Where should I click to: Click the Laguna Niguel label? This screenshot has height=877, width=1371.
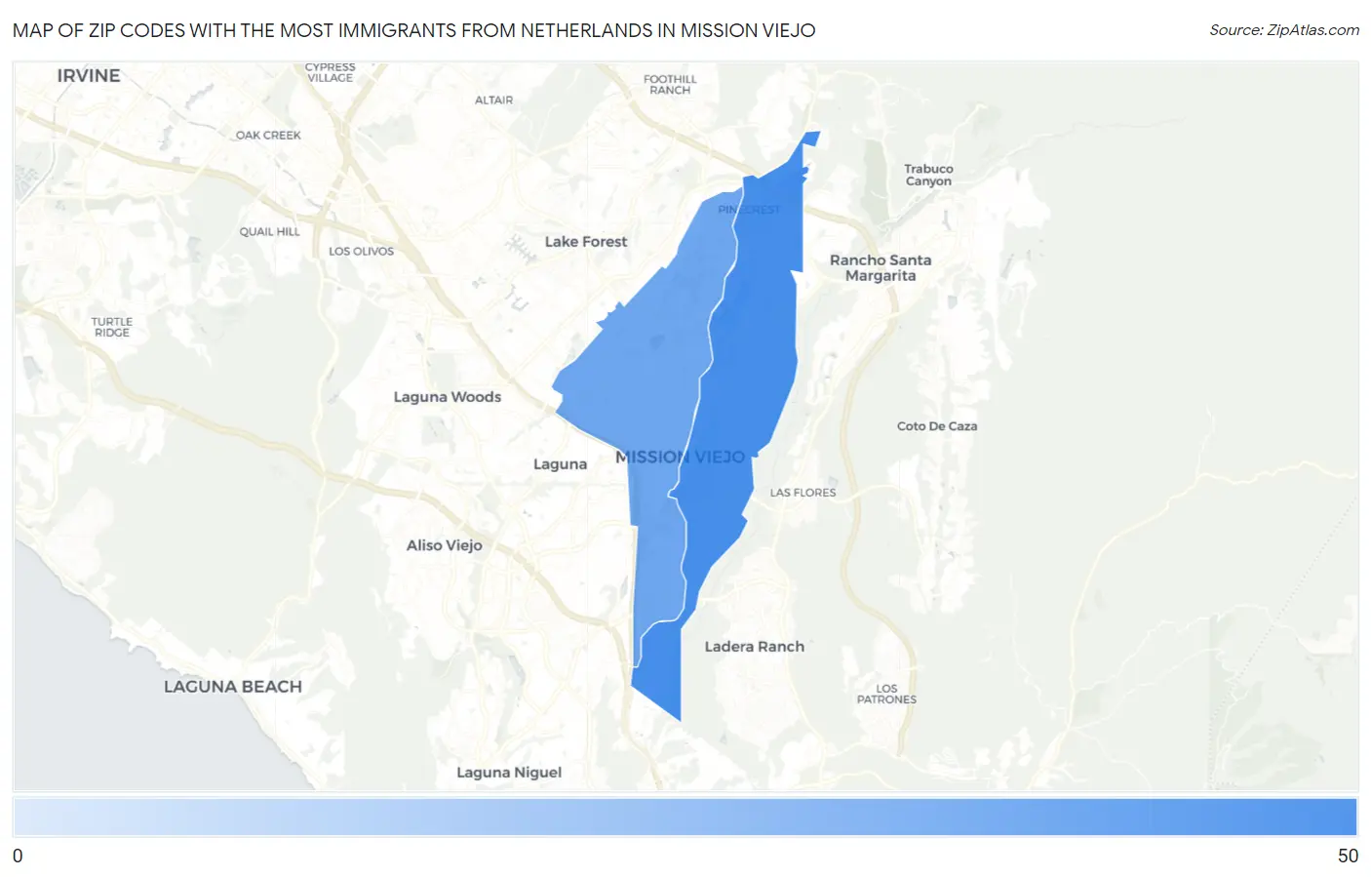[x=509, y=772]
